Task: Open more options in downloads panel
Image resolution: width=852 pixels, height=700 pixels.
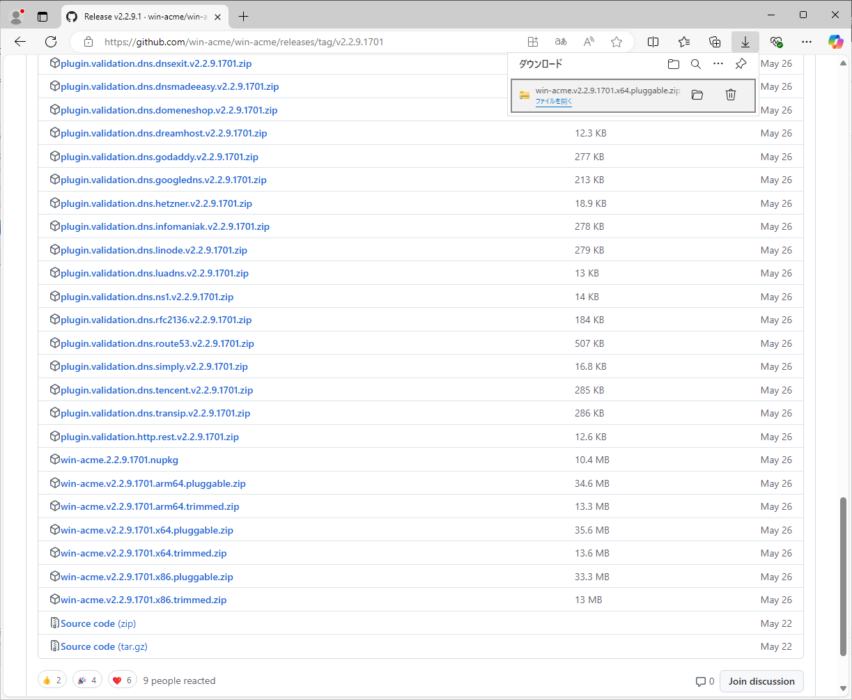Action: pos(718,64)
